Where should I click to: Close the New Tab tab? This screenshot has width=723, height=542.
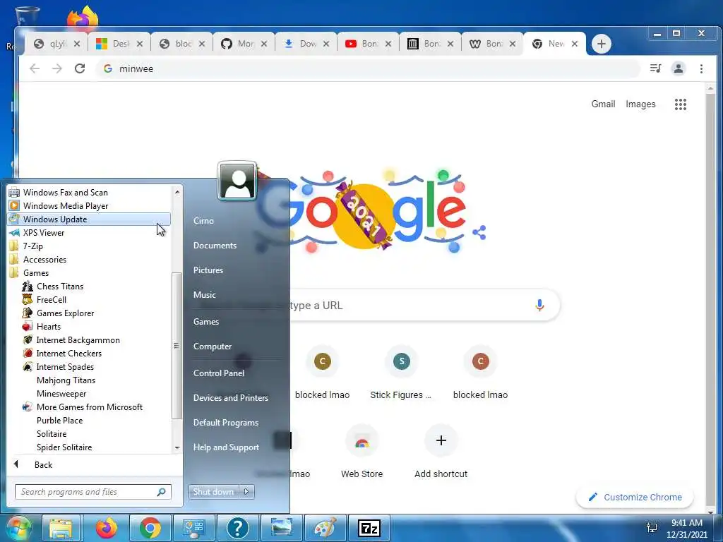(575, 44)
